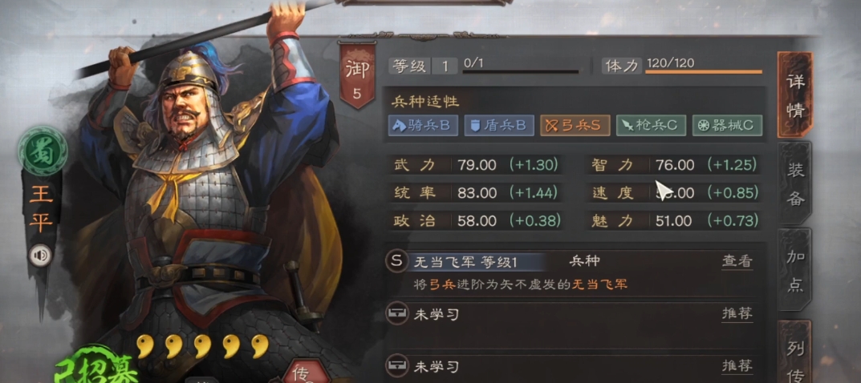Click 推荐 for the second unlearned skill
This screenshot has height=383, width=861.
[737, 365]
